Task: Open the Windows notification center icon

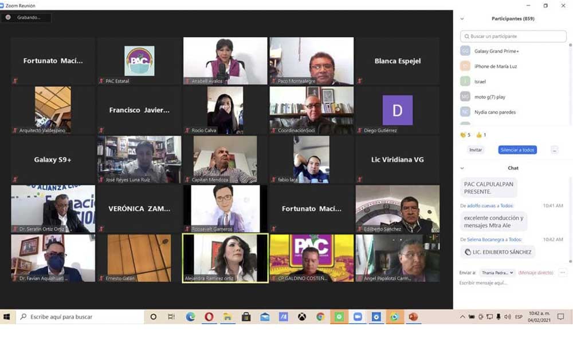Action: tap(561, 317)
